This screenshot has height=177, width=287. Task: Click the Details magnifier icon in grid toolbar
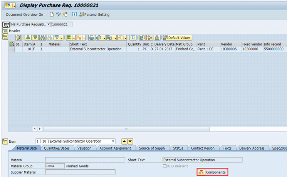tap(18, 37)
